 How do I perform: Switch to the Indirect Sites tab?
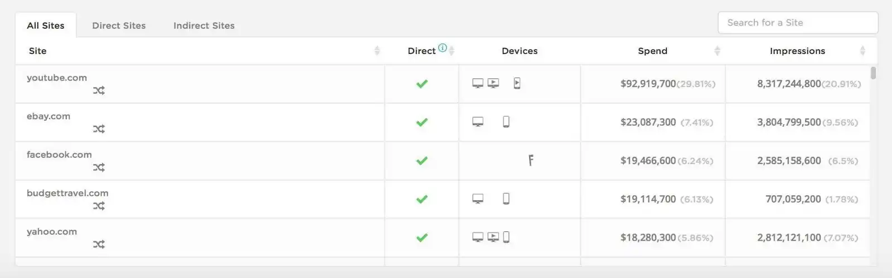coord(204,26)
